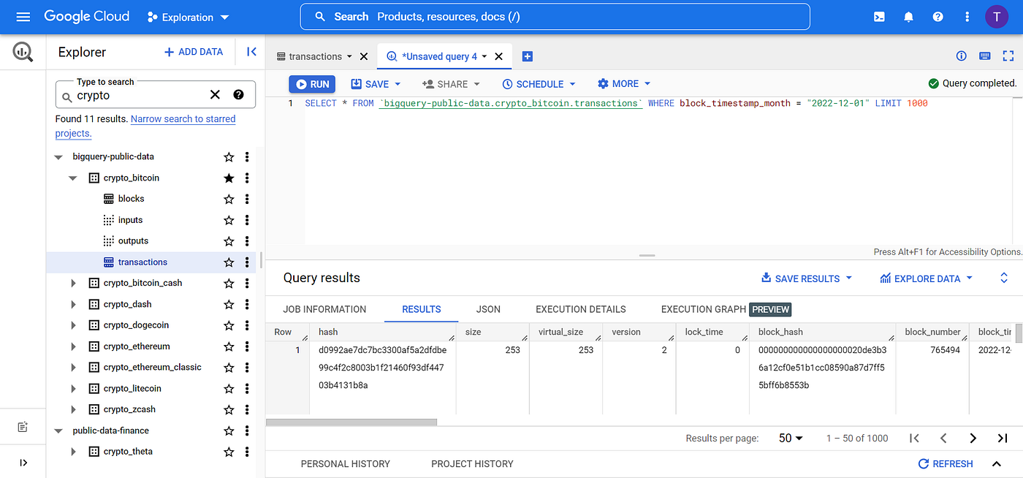
Task: Collapse the history panel chevron
Action: point(996,463)
